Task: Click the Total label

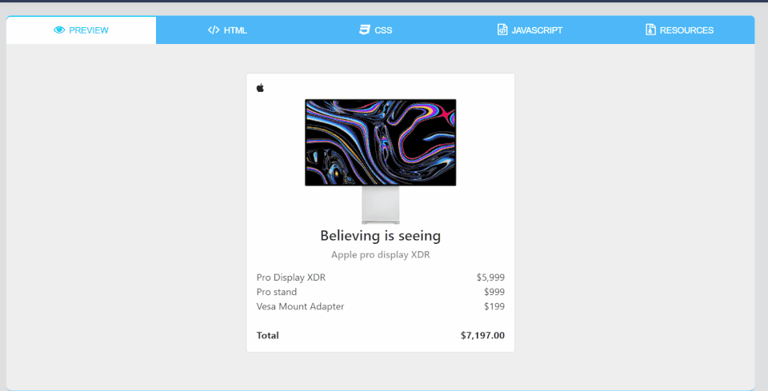Action: click(x=268, y=336)
